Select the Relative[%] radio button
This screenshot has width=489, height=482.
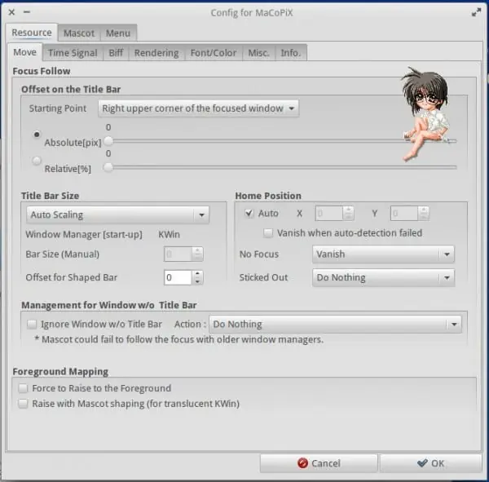[x=37, y=161]
